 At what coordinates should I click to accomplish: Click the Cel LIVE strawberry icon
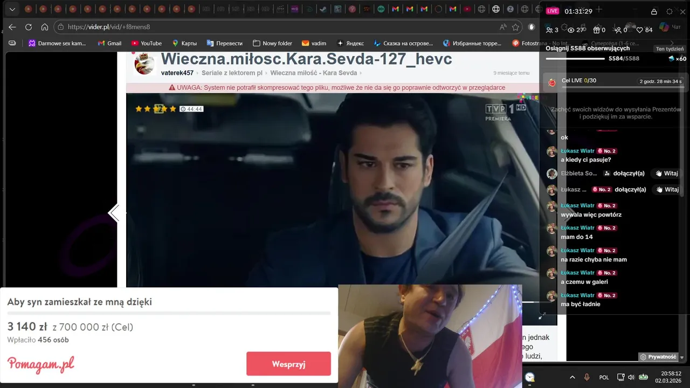point(552,82)
